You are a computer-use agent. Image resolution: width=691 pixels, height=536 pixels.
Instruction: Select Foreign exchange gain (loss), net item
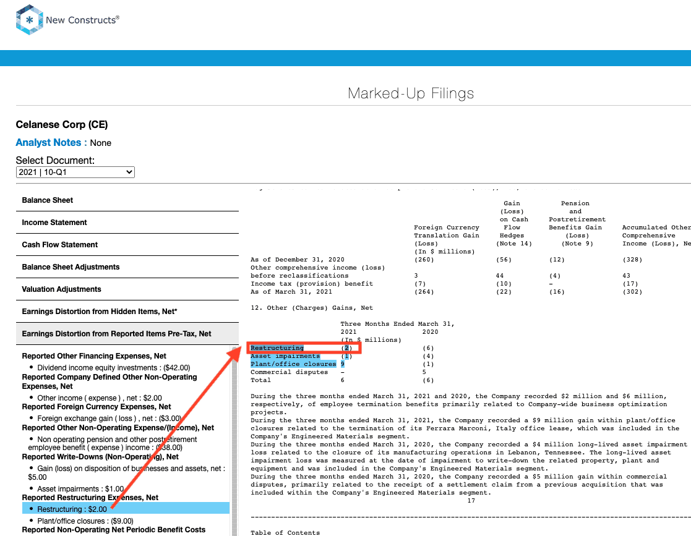click(109, 419)
